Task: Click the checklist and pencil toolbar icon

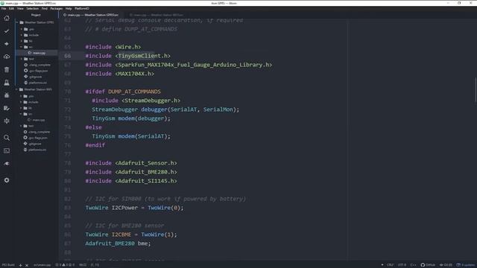Action: pos(7,108)
